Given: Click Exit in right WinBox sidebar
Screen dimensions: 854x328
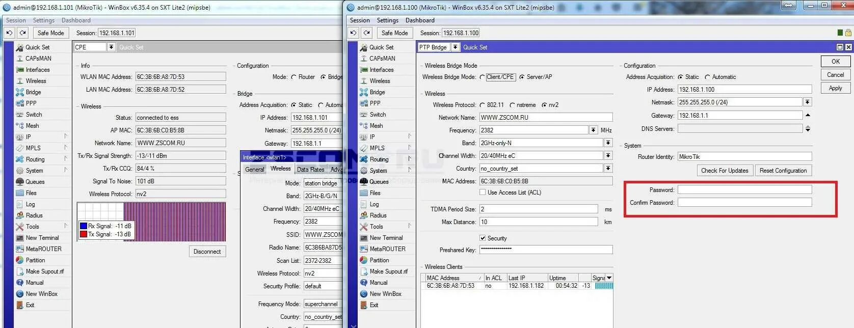Looking at the screenshot, I should click(x=375, y=305).
